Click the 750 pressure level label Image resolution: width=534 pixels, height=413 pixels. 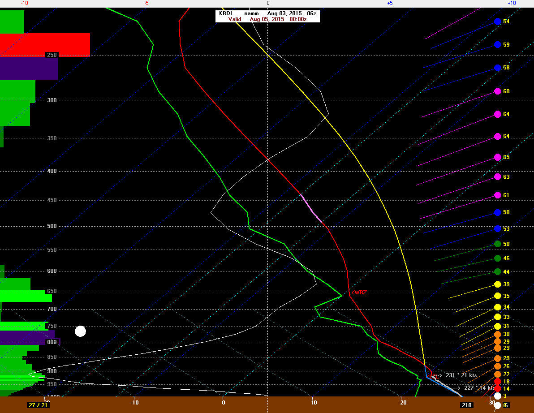tap(52, 326)
